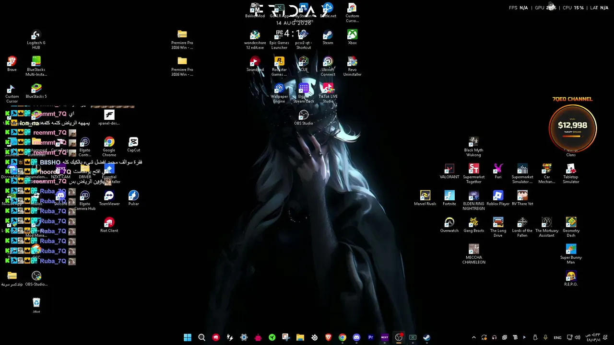The width and height of the screenshot is (614, 345).
Task: Select the Rockstar Games Launcher icon
Action: pyautogui.click(x=279, y=67)
